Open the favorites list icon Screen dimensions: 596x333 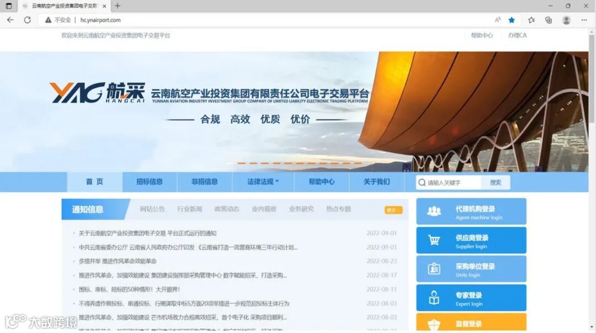click(531, 20)
